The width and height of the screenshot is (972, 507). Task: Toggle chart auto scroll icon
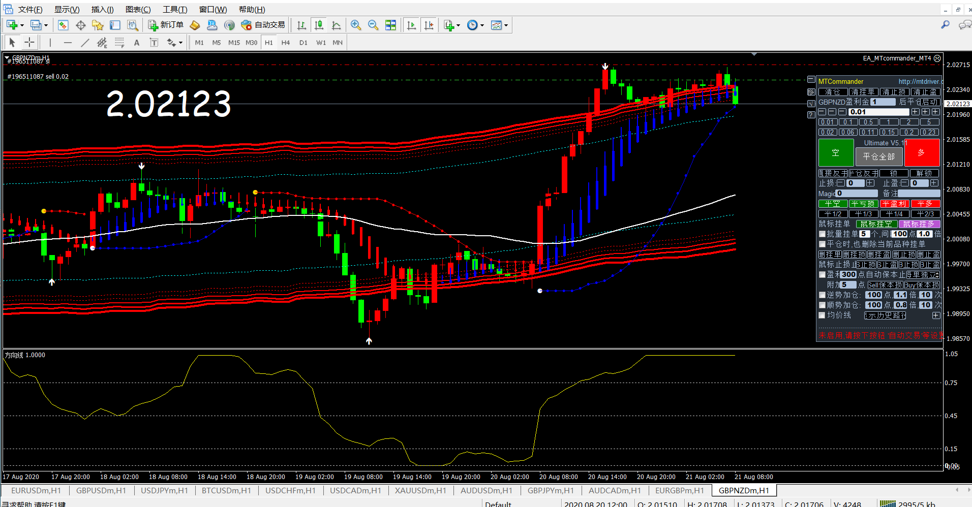[x=411, y=25]
